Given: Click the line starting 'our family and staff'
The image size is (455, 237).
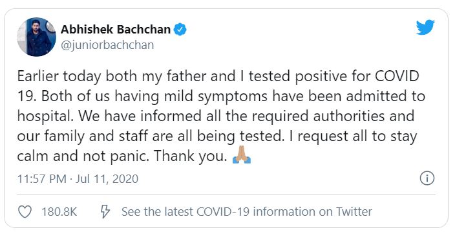Looking at the screenshot, I should click(x=217, y=137).
